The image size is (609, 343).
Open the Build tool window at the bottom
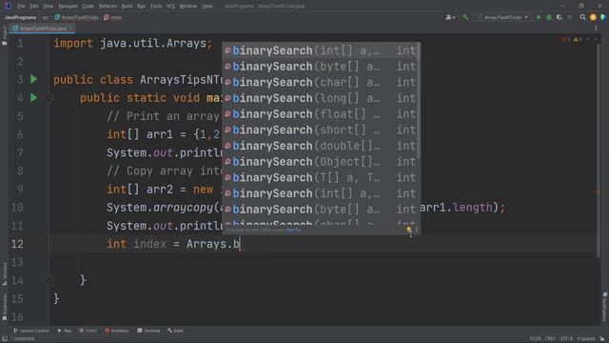(175, 331)
